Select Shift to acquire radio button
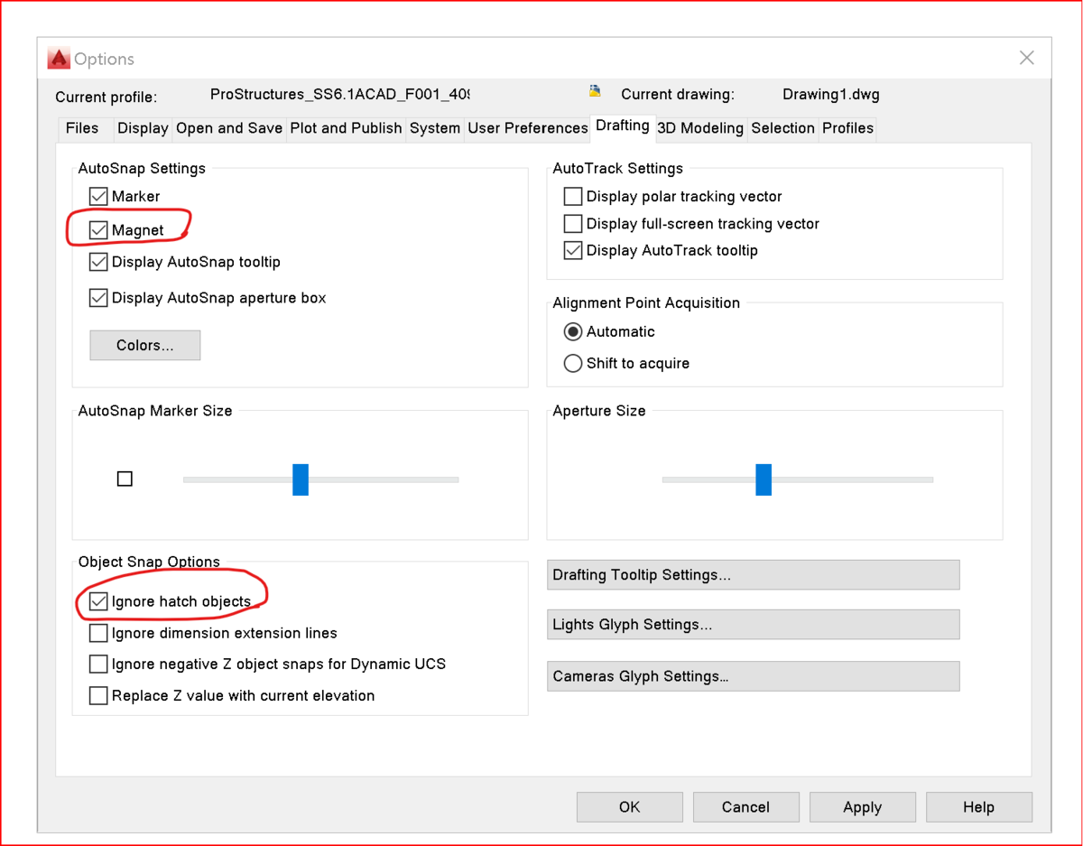The width and height of the screenshot is (1083, 846). [x=573, y=363]
